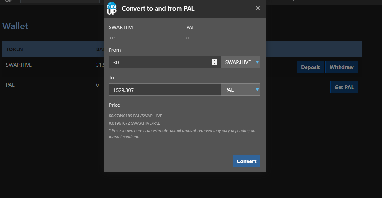Decrease the From amount with stepper down arrow

[214, 64]
